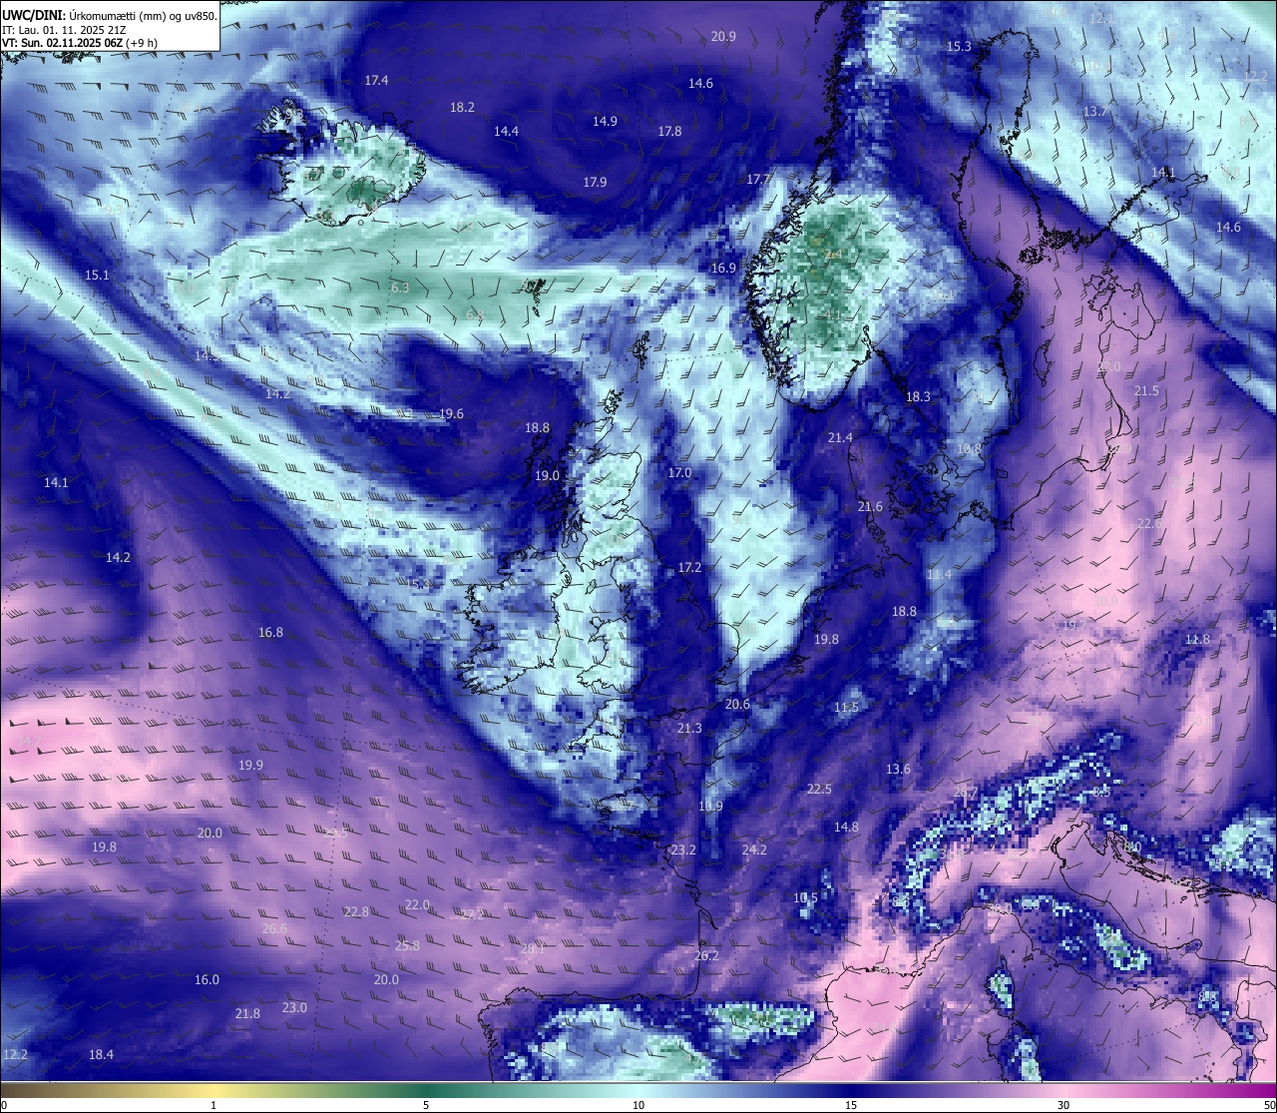Click the 18.2 value northeast of Iceland
The height and width of the screenshot is (1113, 1277).
[462, 108]
